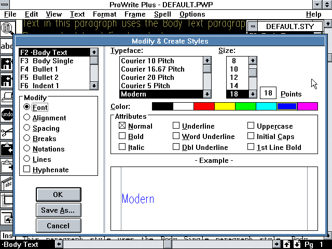Viewport: 332px width, 249px height.
Task: Open the Spell menu
Action: tap(162, 14)
